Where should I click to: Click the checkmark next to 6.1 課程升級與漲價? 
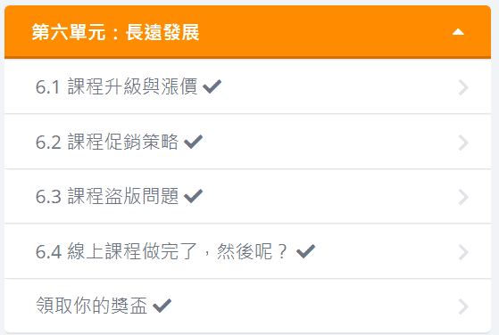(x=212, y=86)
